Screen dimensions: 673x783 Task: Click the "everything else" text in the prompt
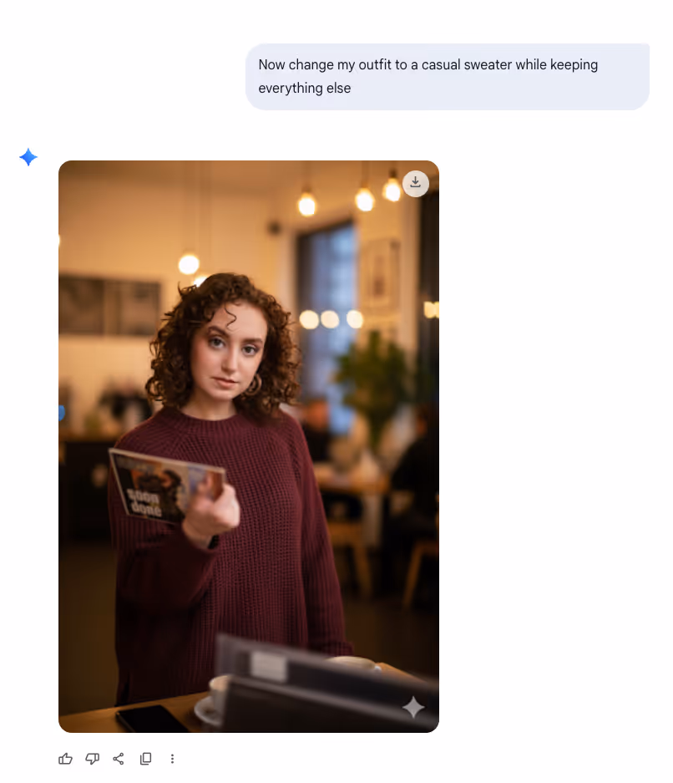pyautogui.click(x=304, y=89)
